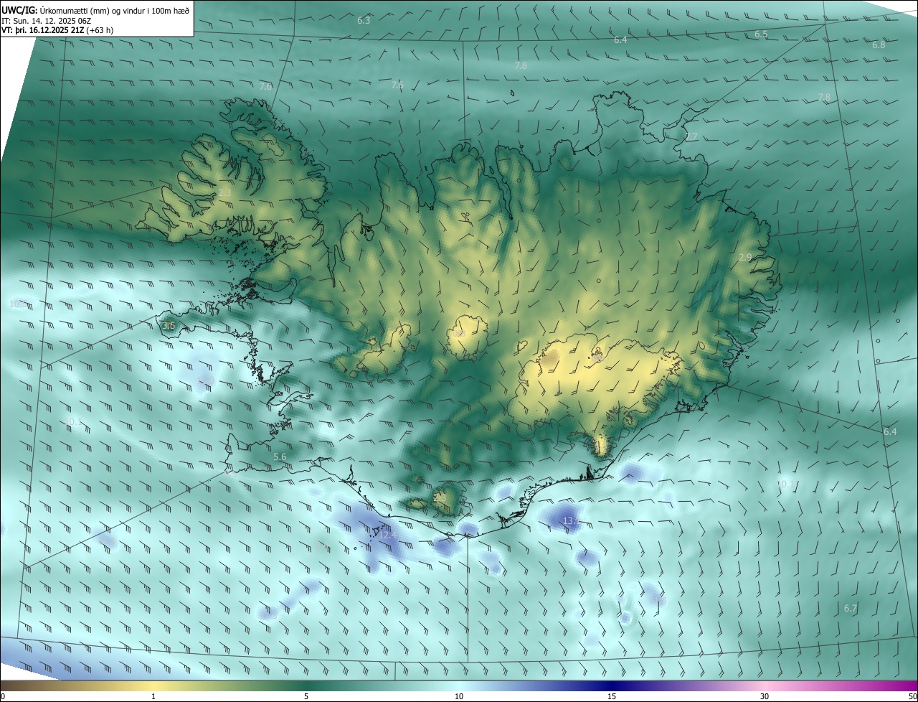Click the 0 tick label on the color scale
Image resolution: width=918 pixels, height=702 pixels.
click(3, 696)
